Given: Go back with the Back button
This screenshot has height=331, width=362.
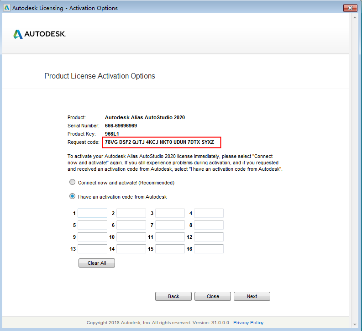Looking at the screenshot, I should point(173,296).
